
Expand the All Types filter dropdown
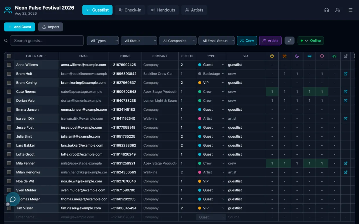click(103, 41)
